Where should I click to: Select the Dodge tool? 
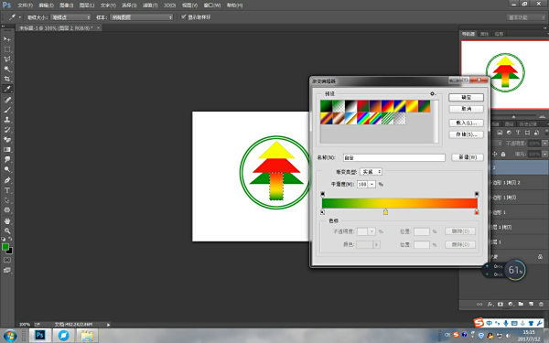[7, 169]
